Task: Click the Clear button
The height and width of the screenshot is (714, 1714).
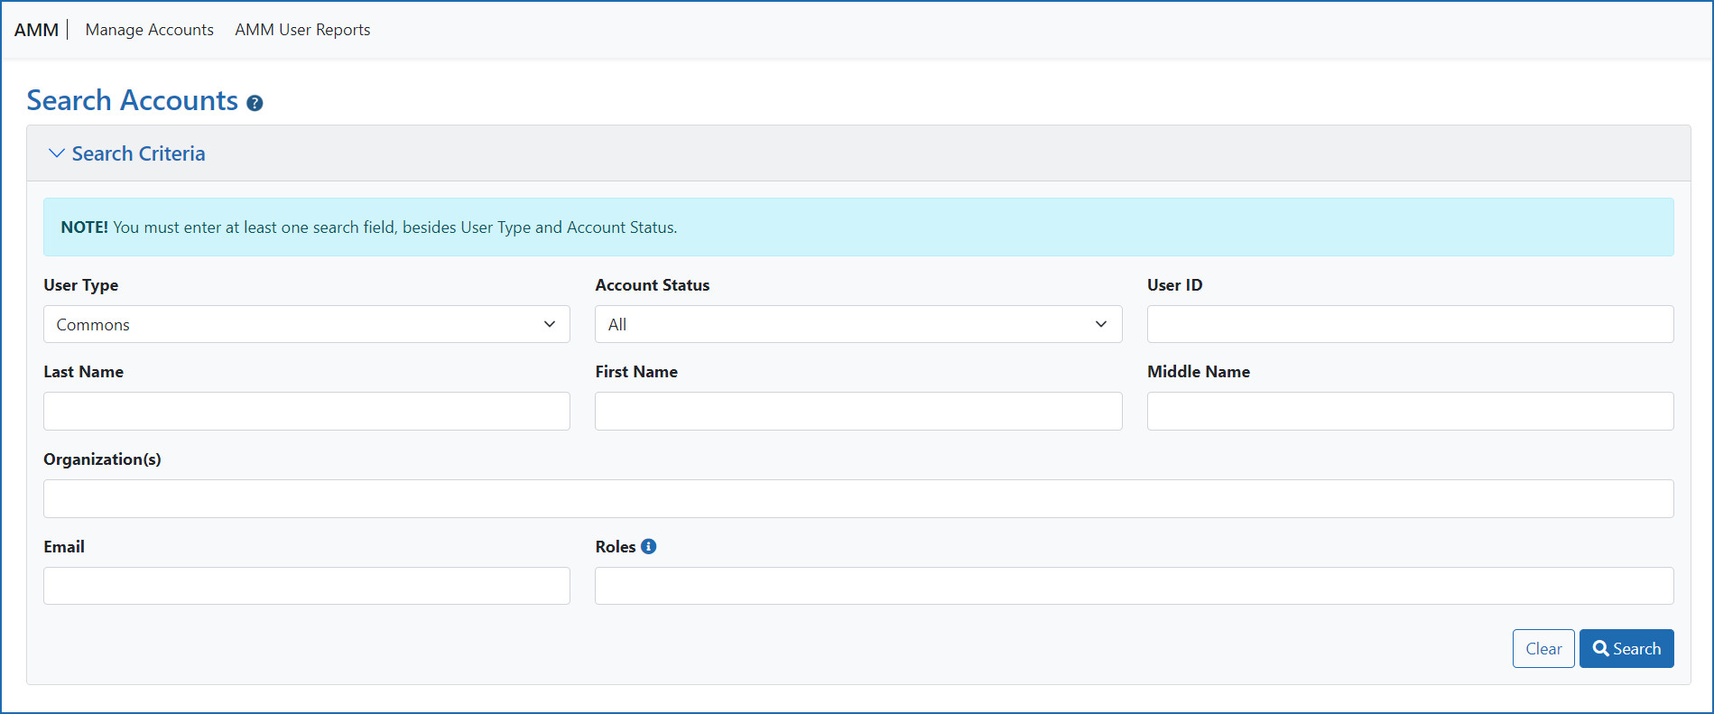Action: click(1543, 648)
